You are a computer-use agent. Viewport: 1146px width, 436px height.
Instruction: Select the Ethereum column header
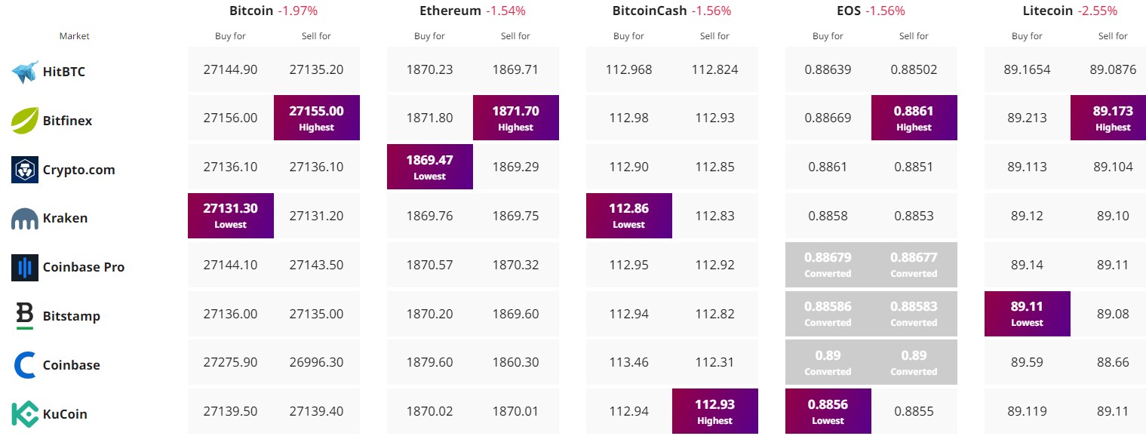coord(450,11)
